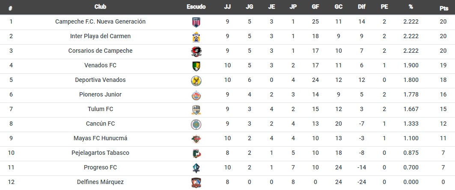Screen dimensions: 455x190
Task: Click the Campeche F.C. Nueva Generación crest
Action: (x=196, y=22)
